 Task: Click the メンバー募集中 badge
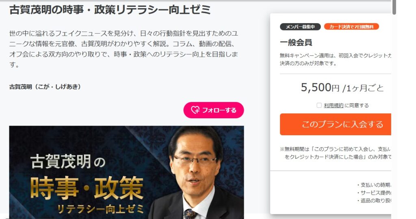tap(300, 27)
